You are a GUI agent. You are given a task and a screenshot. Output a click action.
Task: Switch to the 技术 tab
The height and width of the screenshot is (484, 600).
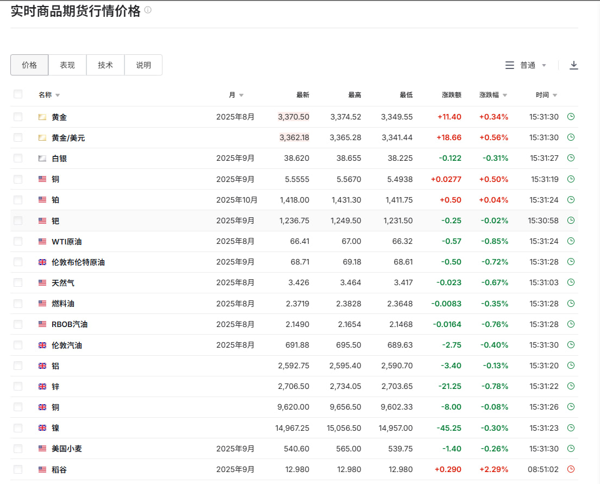(105, 65)
